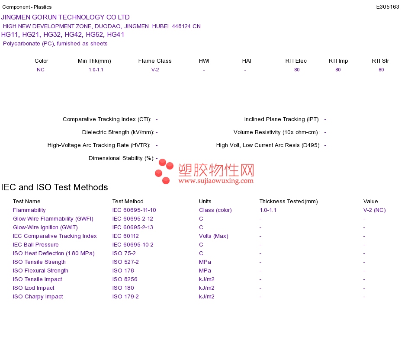Screen dimensions: 411x346
Task: Click the Flame Class column header
Action: [155, 61]
